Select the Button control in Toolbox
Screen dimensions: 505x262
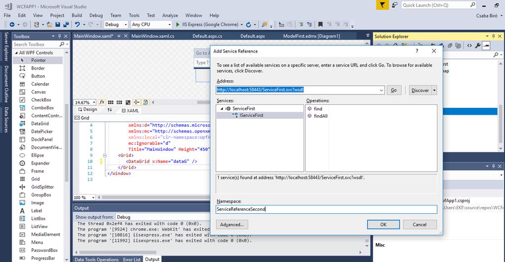coord(38,76)
